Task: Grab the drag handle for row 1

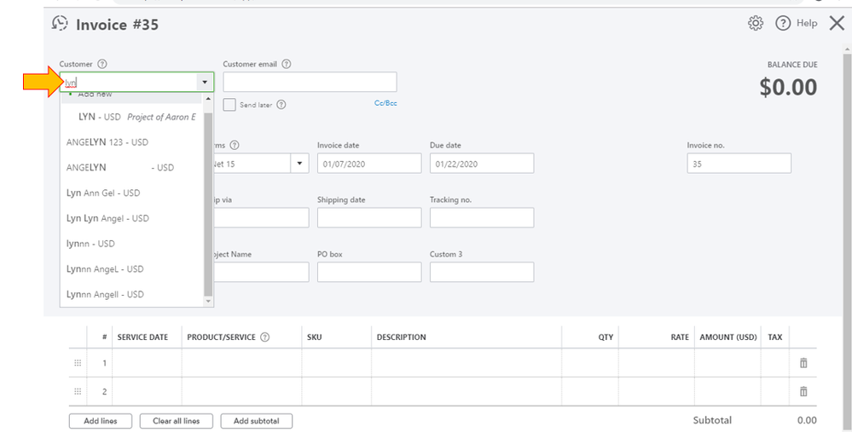Action: 78,363
